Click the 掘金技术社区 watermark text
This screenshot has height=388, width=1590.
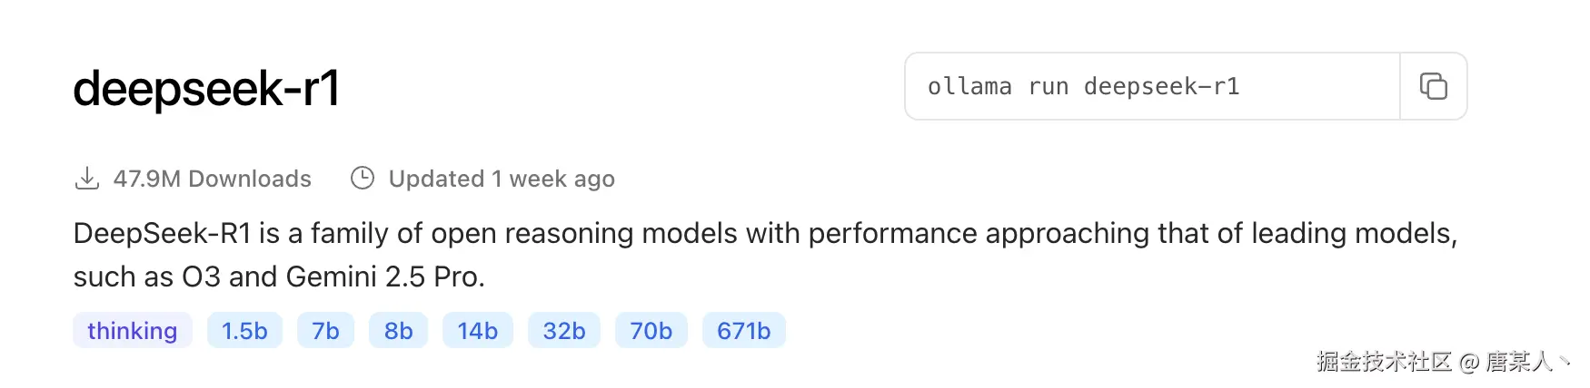pos(1384,362)
